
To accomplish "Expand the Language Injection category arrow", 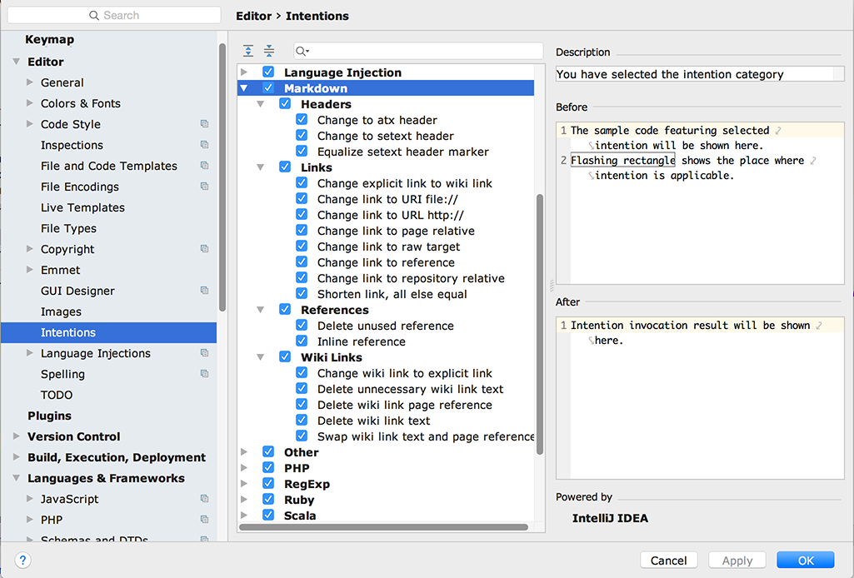I will (x=244, y=72).
